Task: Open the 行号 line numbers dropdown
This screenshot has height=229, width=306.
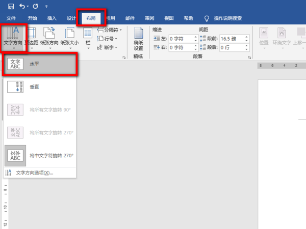Action: (x=107, y=39)
